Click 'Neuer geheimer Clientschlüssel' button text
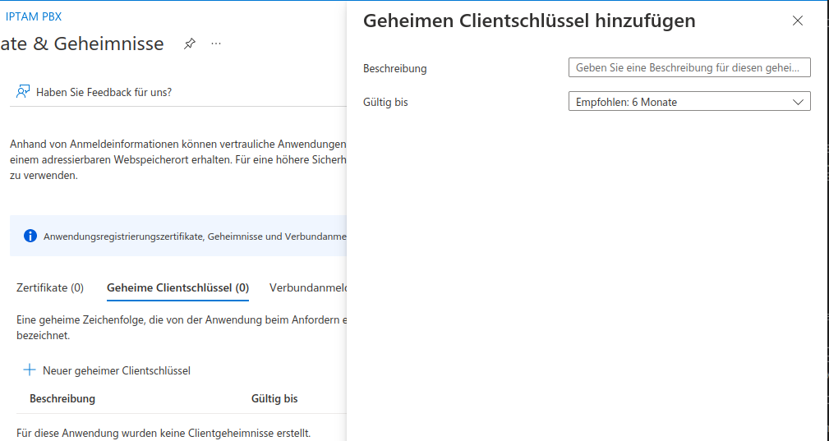This screenshot has height=441, width=829. [x=117, y=370]
